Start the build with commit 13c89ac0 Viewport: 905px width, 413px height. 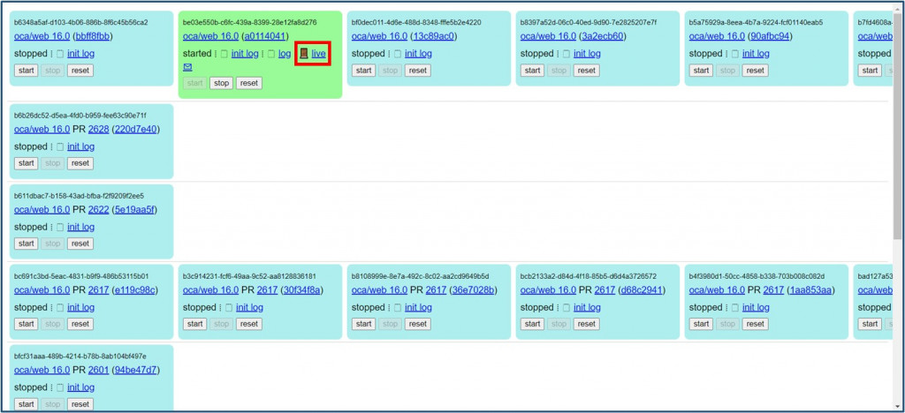(363, 71)
